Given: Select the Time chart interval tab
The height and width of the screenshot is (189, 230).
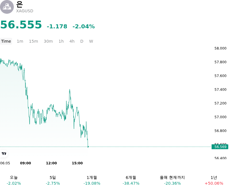Looking at the screenshot, I should (x=6, y=41).
